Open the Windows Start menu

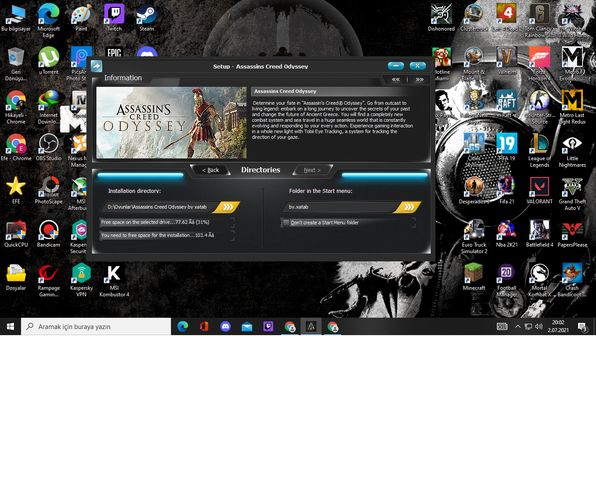point(10,326)
